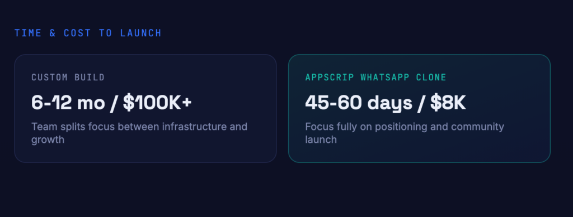
Task: Click the word 'launch' under Appscrip description
Action: click(321, 140)
